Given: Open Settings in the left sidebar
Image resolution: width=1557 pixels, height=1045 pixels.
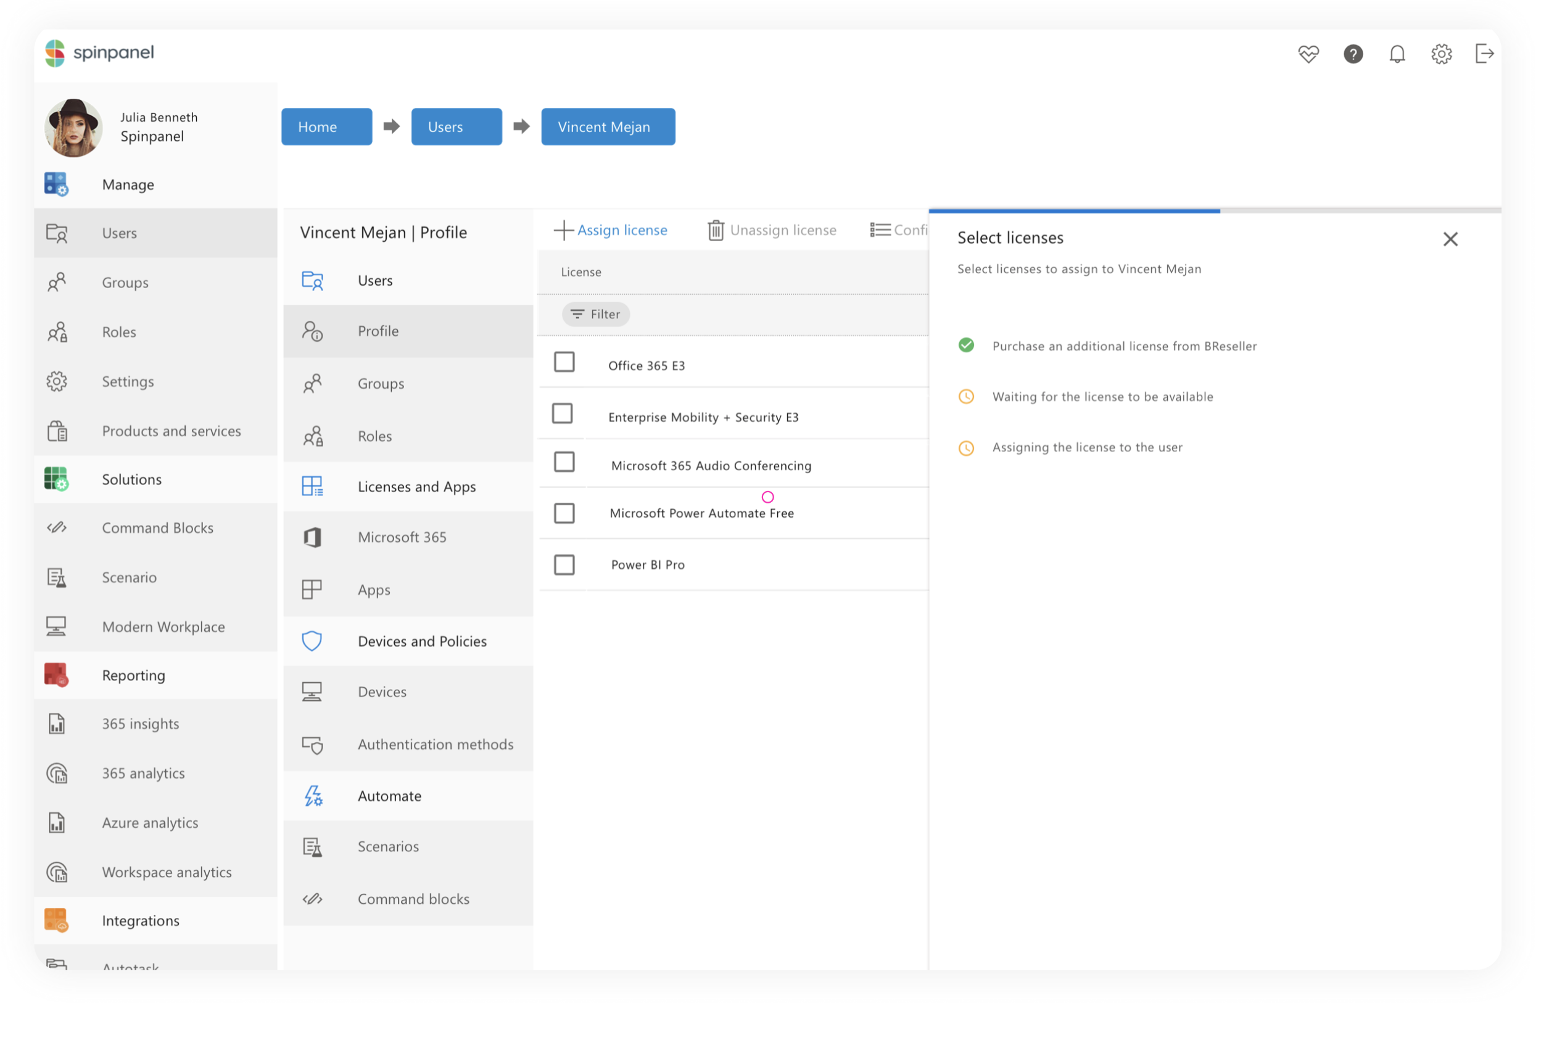Looking at the screenshot, I should click(156, 381).
